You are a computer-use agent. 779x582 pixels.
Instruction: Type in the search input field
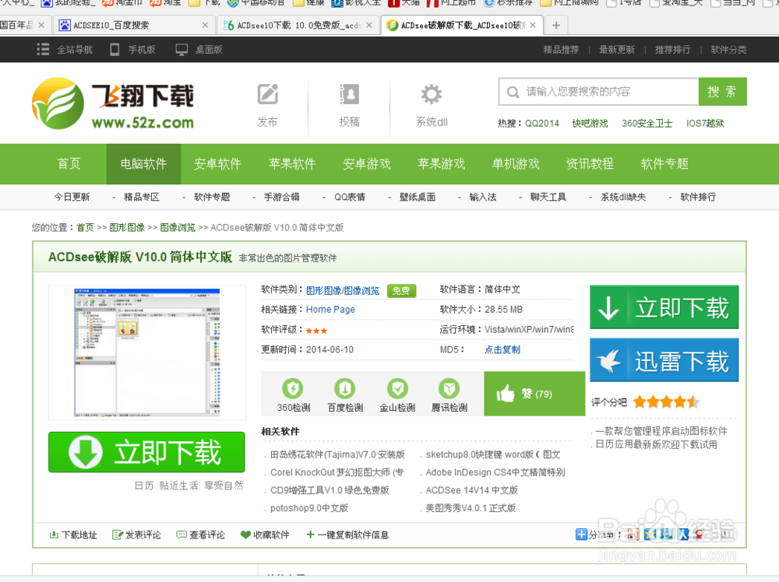(600, 91)
